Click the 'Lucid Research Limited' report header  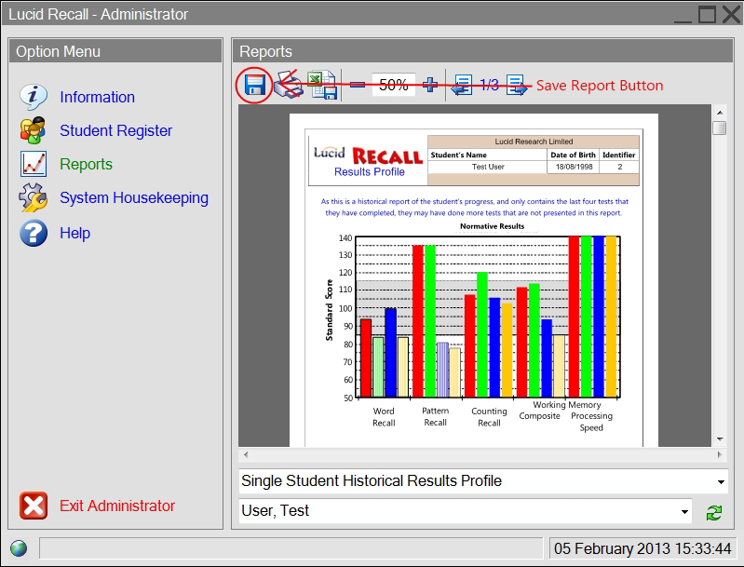(x=534, y=142)
